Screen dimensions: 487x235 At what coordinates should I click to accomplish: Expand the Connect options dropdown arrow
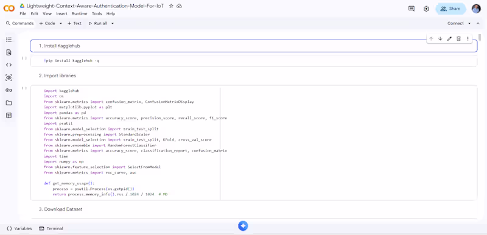click(x=469, y=23)
